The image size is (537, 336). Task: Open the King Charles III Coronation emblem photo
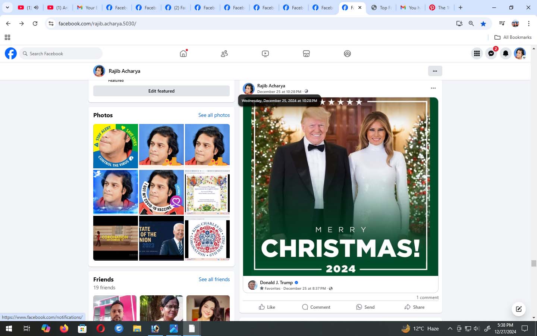207,238
